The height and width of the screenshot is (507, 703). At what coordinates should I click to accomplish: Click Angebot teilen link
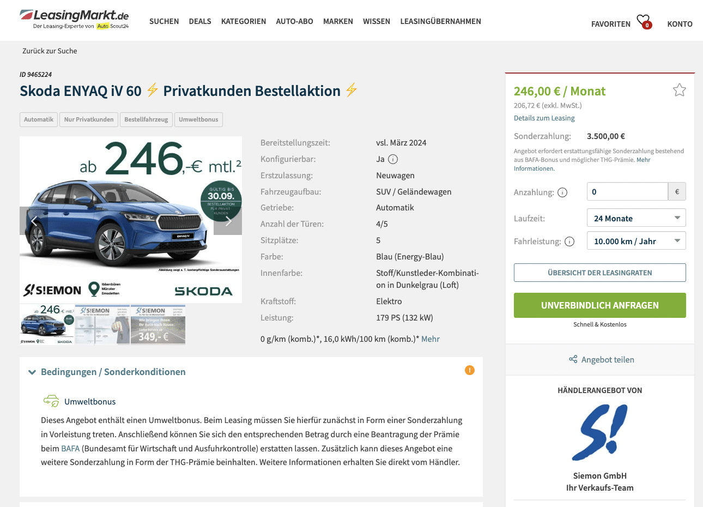[x=608, y=360]
